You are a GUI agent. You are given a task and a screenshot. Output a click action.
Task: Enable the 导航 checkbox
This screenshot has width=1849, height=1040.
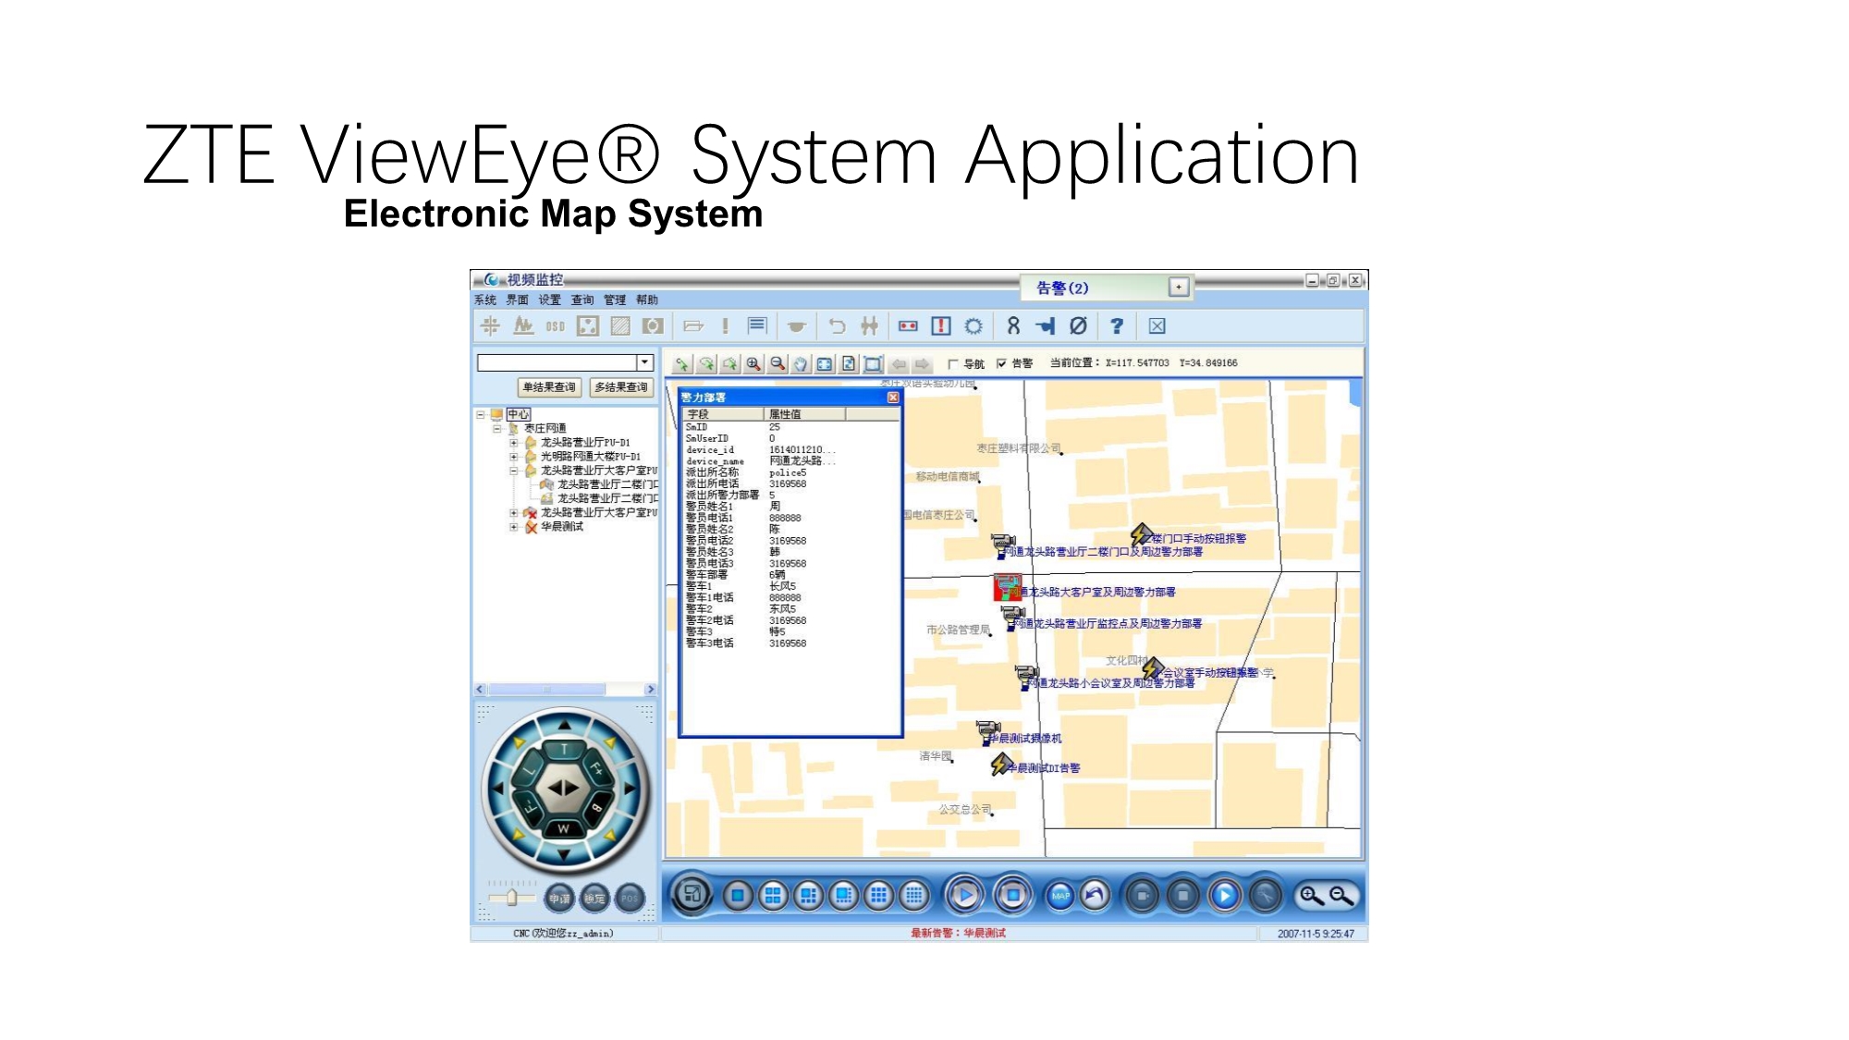click(953, 363)
